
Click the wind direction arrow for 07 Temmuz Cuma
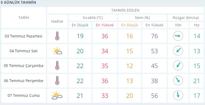[178, 96]
